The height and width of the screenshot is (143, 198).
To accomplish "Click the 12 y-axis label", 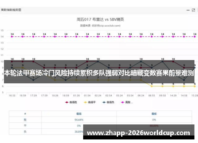I will pyautogui.click(x=2, y=49).
